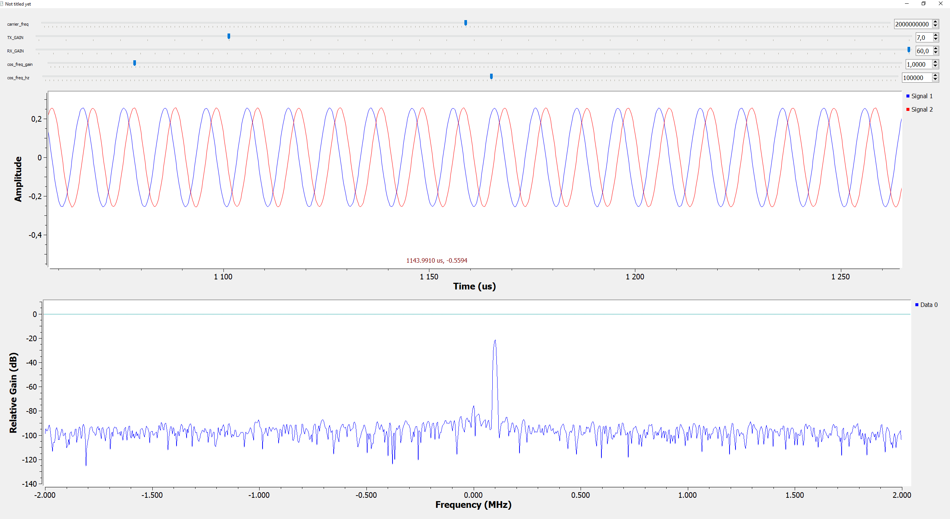The height and width of the screenshot is (519, 950).
Task: Focus the carrier_freq value field showing 2000000000
Action: [913, 24]
